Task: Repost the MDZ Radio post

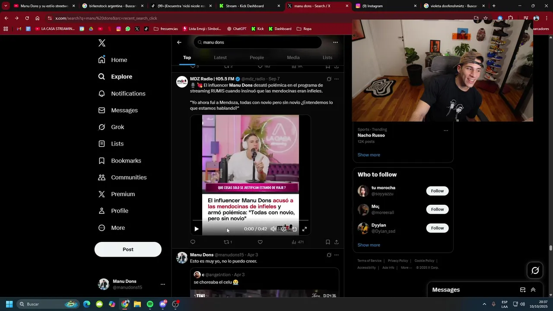Action: [228, 242]
